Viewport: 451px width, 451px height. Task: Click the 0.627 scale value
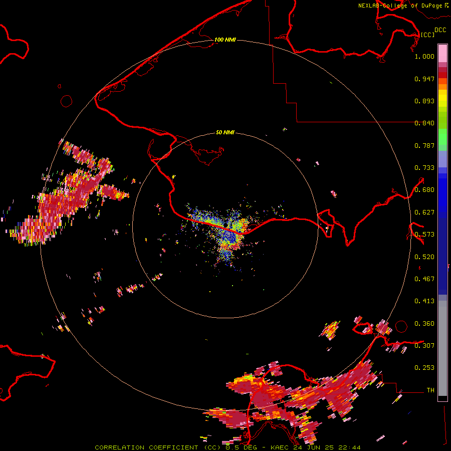(424, 212)
